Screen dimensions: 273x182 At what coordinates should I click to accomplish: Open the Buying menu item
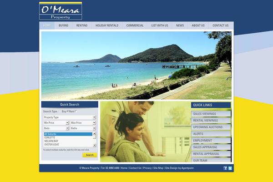tap(63, 25)
